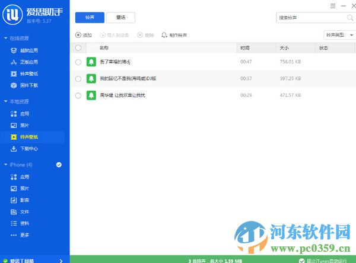Open 下载中心 in the sidebar
356x263 pixels.
24,149
